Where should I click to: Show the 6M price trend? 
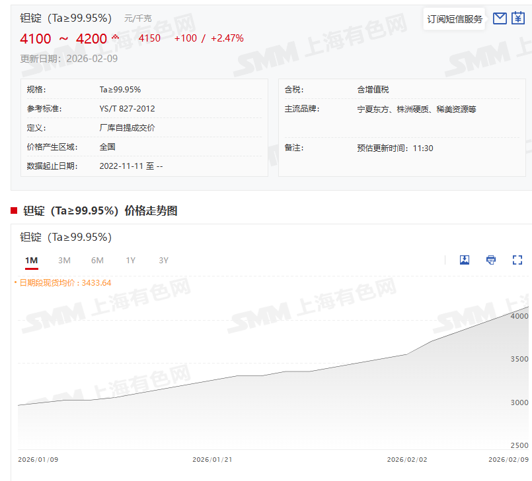pos(97,261)
